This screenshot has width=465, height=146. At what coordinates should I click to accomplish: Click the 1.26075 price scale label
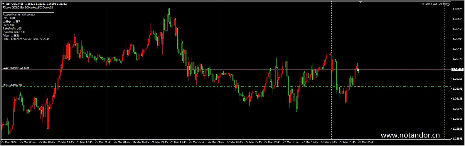[x=457, y=109]
